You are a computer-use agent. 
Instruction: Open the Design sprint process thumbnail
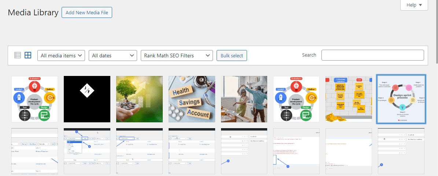(401, 99)
